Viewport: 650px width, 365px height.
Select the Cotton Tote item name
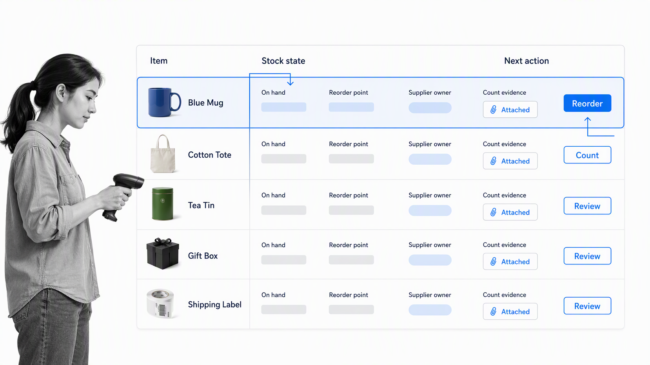pos(209,155)
